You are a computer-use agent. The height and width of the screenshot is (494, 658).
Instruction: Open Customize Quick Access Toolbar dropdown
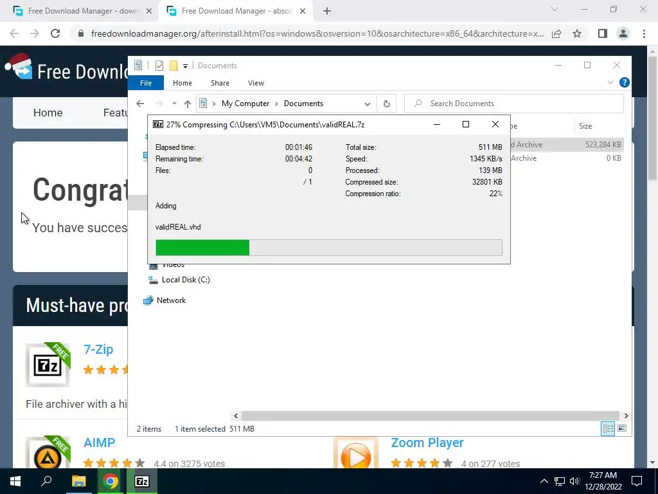(x=185, y=66)
